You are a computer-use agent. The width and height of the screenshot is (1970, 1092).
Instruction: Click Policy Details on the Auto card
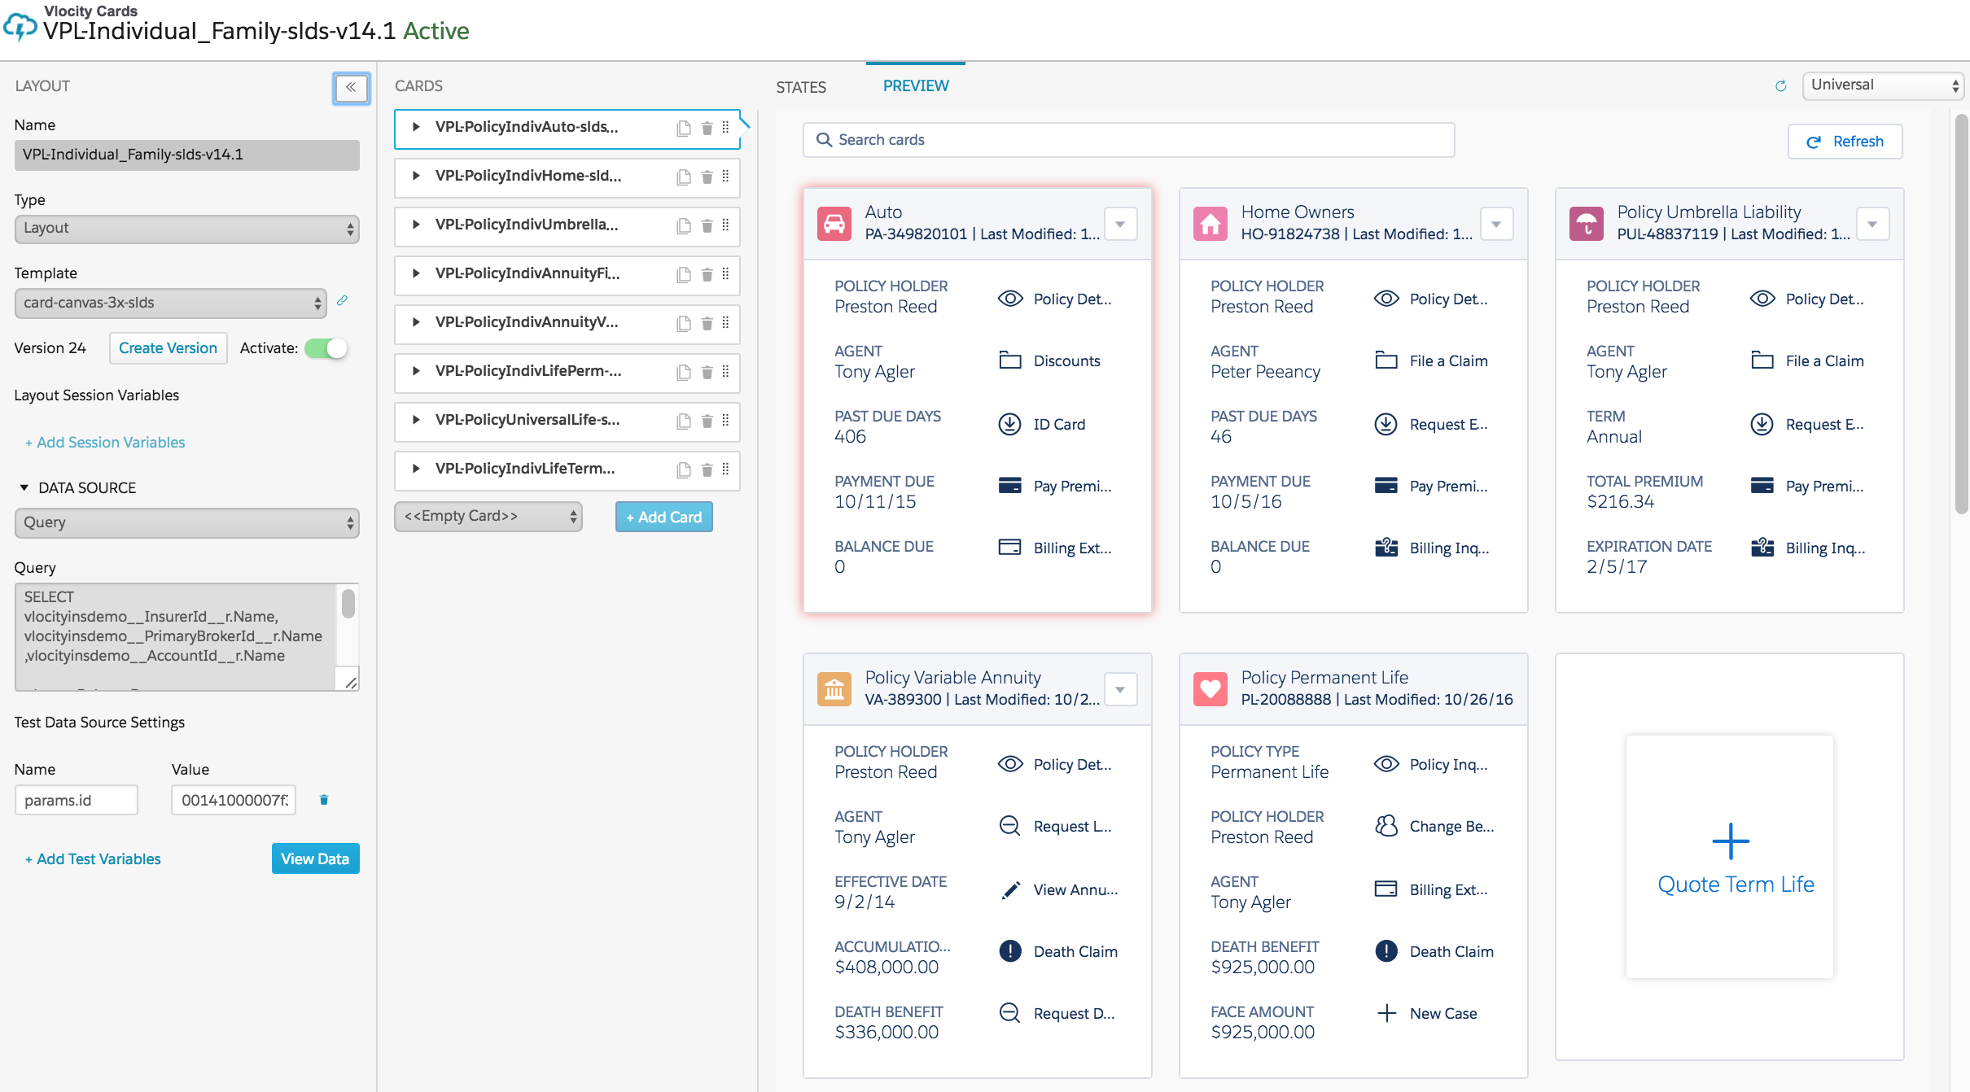click(x=1055, y=299)
